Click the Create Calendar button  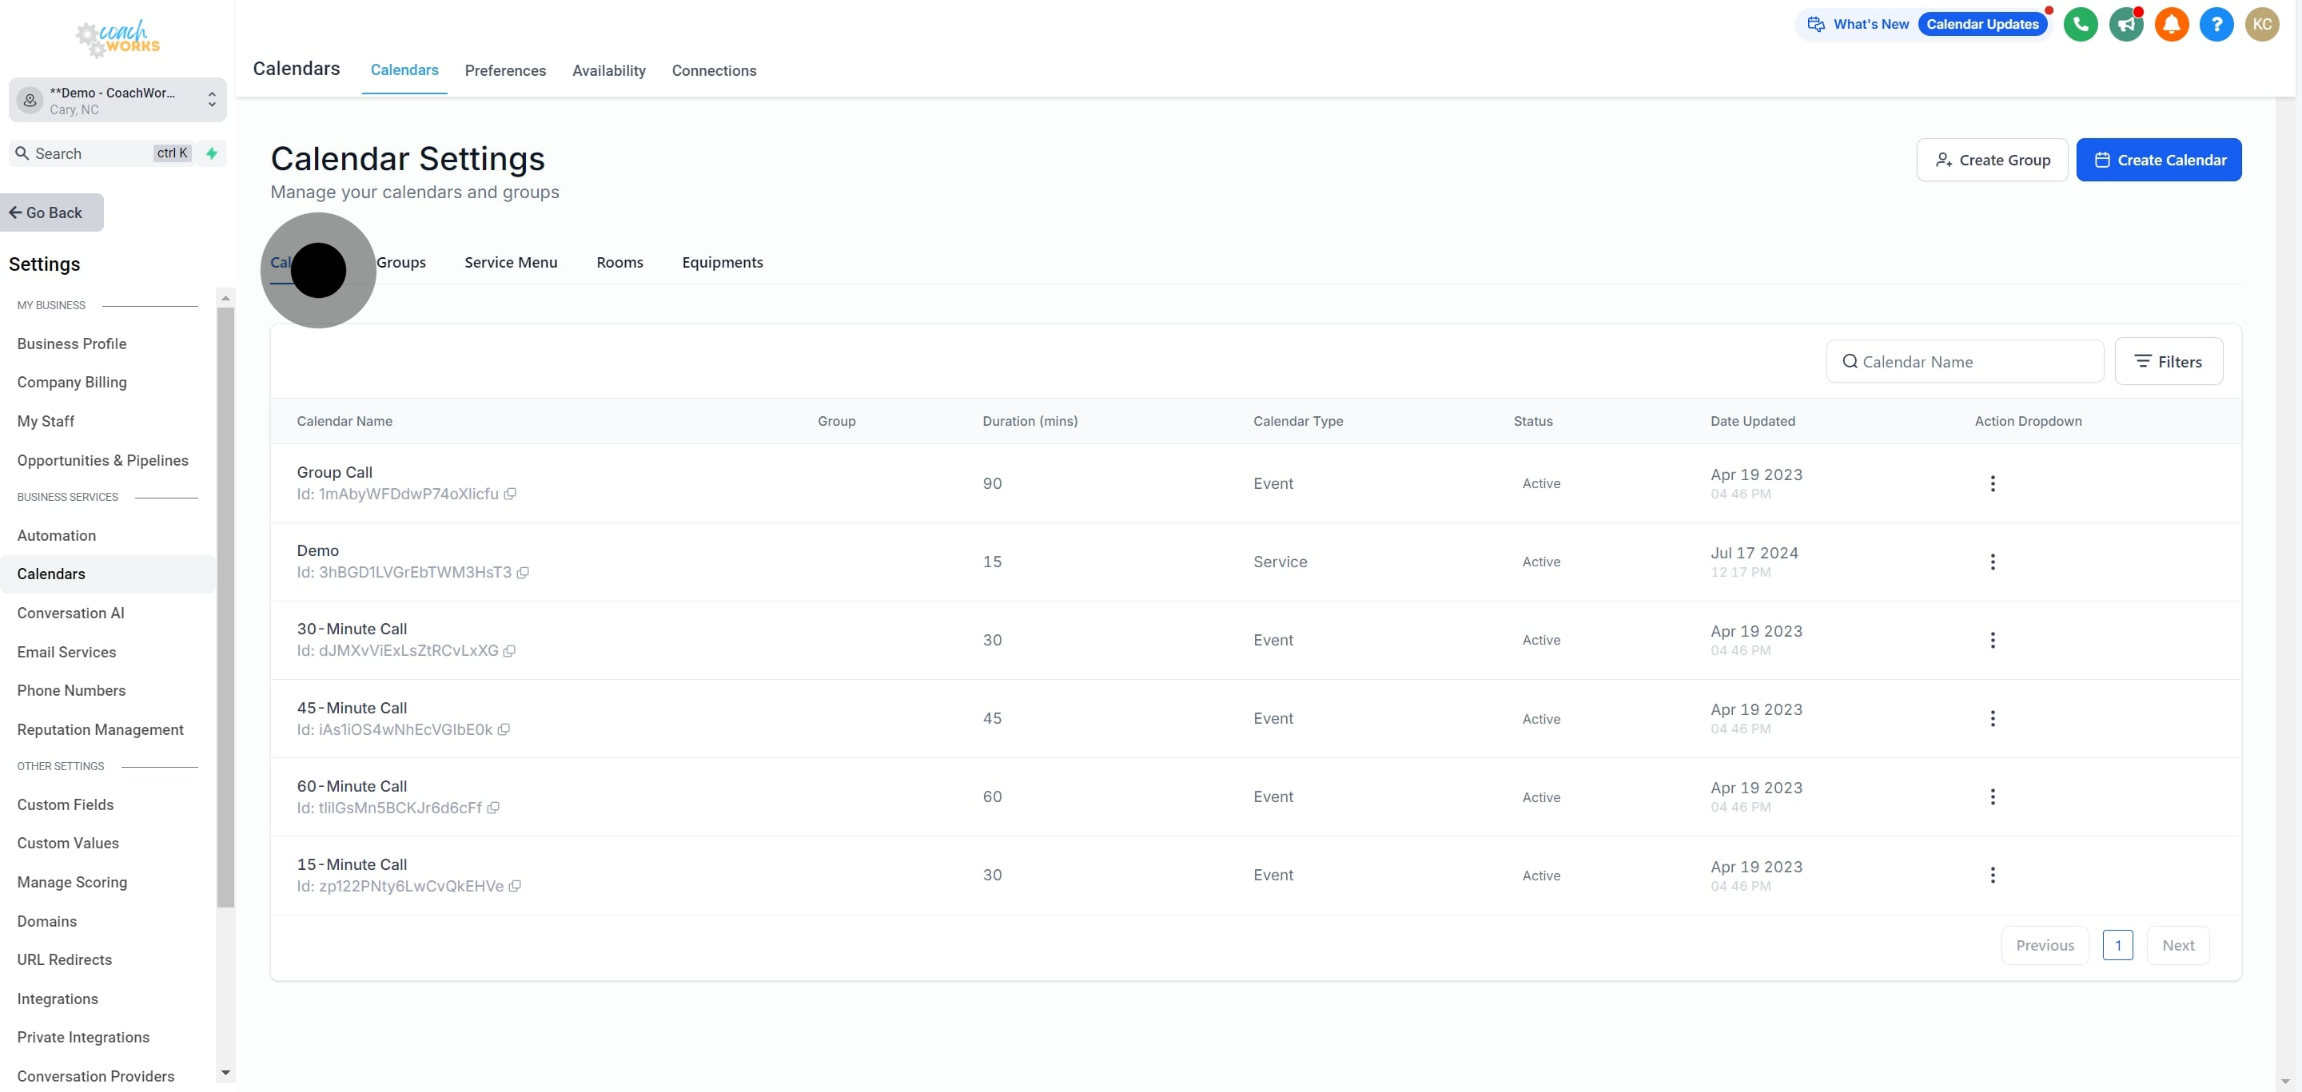(2158, 160)
